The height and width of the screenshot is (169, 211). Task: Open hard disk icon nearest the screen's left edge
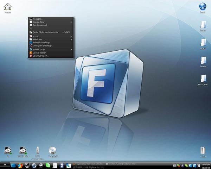tap(8, 152)
